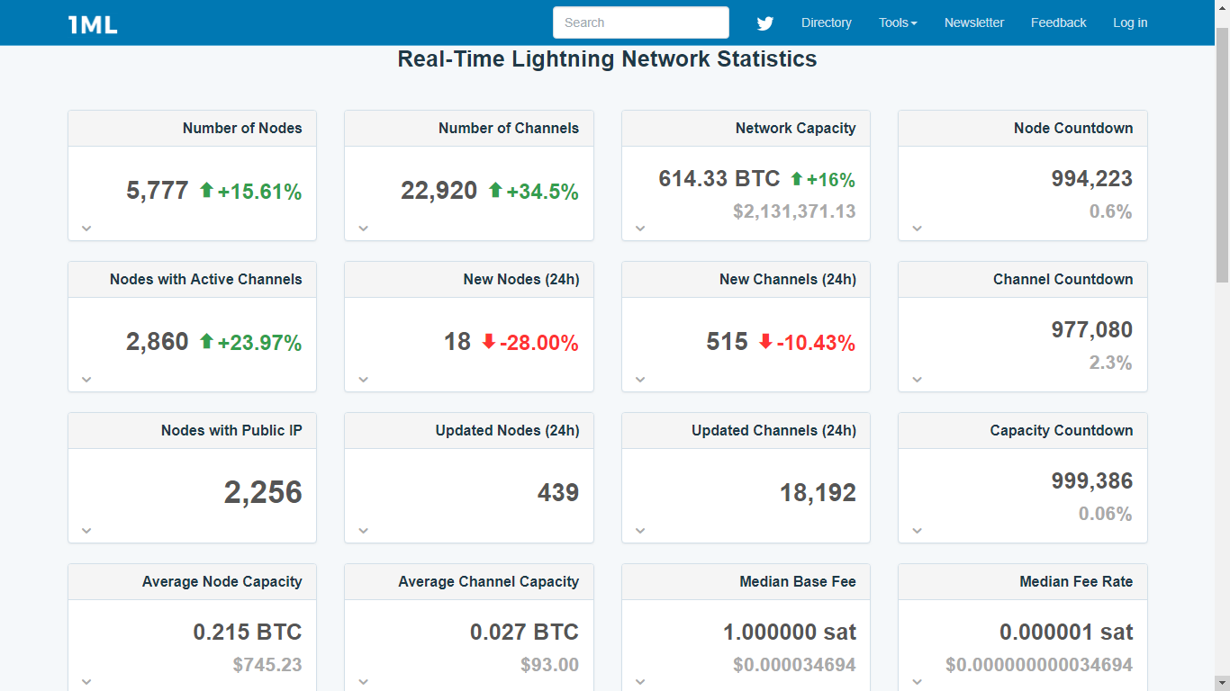Viewport: 1230px width, 691px height.
Task: Click the 1ML logo
Action: pyautogui.click(x=90, y=24)
